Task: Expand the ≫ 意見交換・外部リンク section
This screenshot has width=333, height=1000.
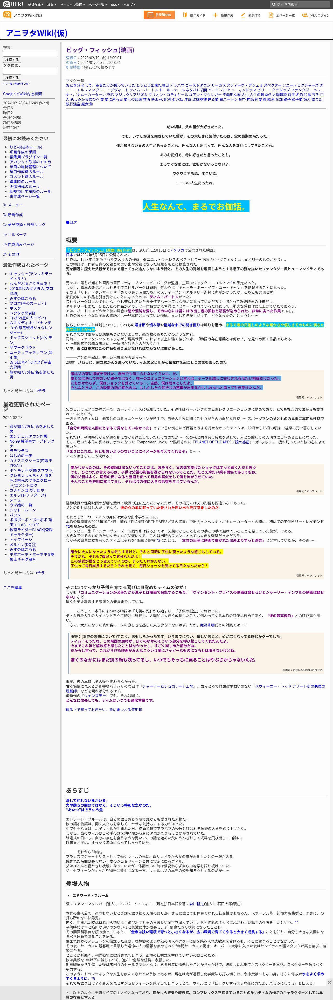Action: [24, 225]
